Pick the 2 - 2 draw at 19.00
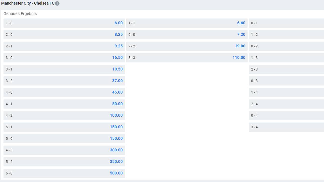 [187, 46]
